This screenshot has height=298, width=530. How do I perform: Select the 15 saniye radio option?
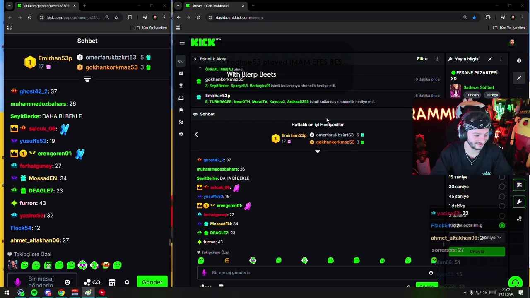pos(502,177)
